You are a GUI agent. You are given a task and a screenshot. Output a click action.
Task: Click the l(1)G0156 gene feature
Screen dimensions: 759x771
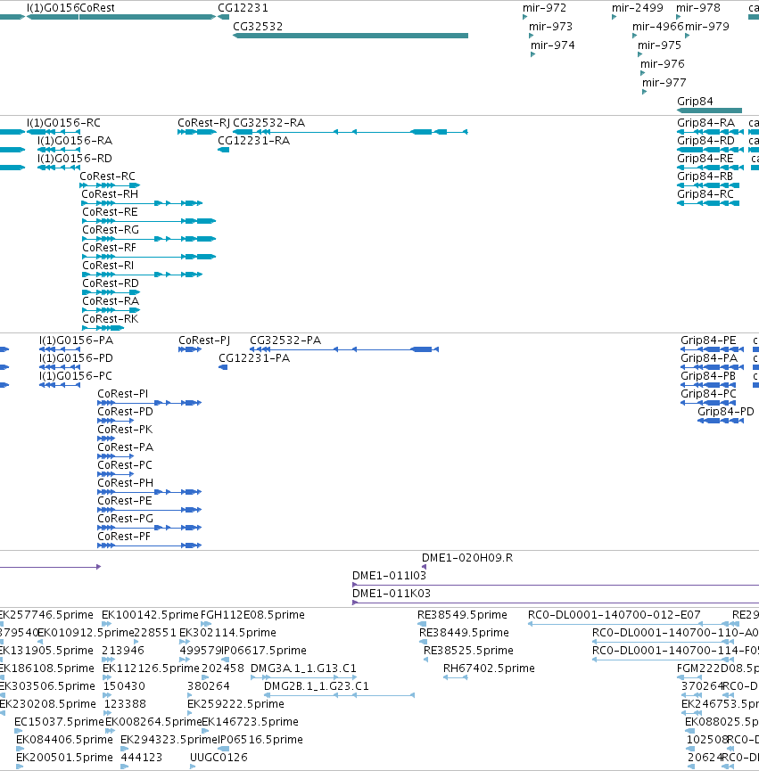point(52,17)
